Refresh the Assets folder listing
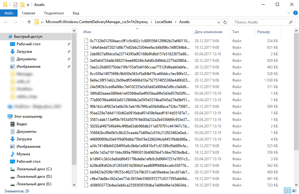The image size is (299, 194). (224, 22)
